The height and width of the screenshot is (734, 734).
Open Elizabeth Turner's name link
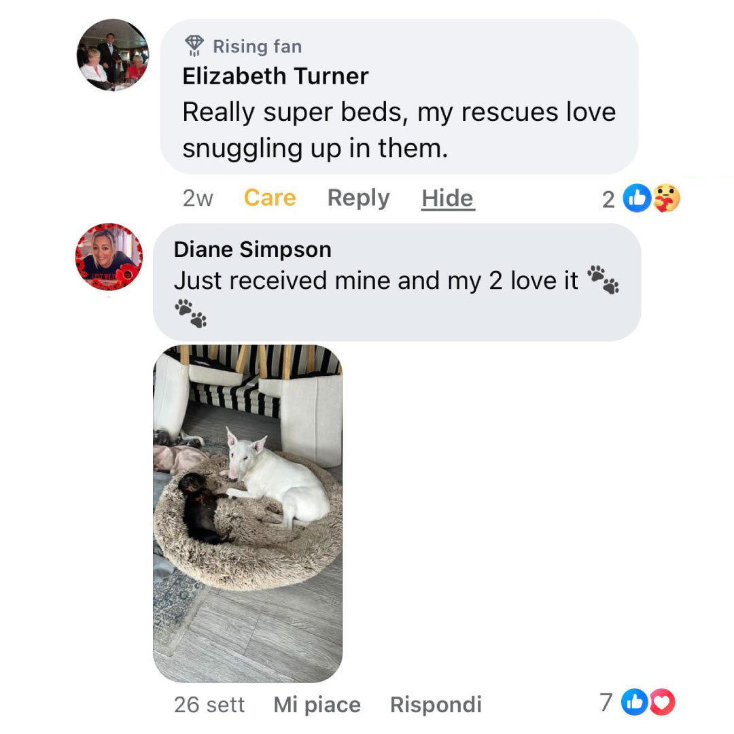coord(275,76)
